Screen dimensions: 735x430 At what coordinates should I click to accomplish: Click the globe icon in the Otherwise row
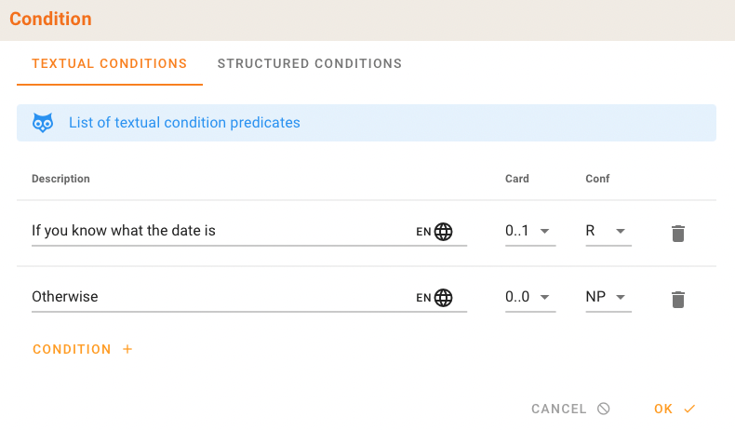(444, 298)
